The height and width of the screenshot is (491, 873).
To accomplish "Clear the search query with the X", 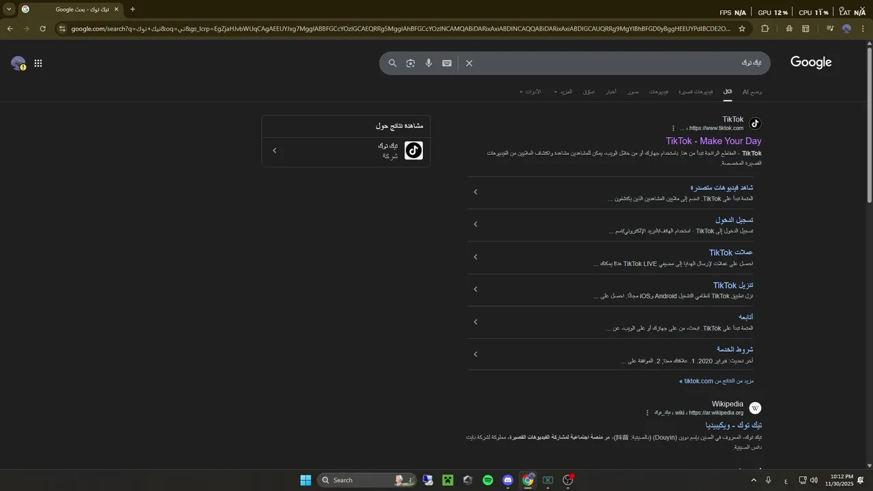I will click(469, 63).
